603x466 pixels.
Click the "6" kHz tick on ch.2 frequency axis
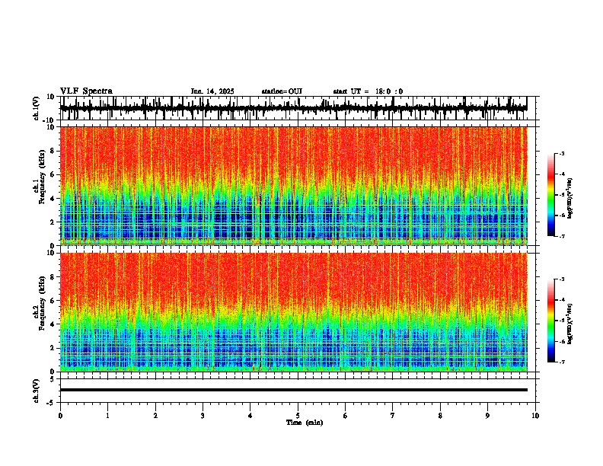(53, 300)
